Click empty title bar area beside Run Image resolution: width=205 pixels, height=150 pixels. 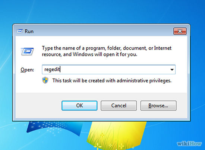103,31
